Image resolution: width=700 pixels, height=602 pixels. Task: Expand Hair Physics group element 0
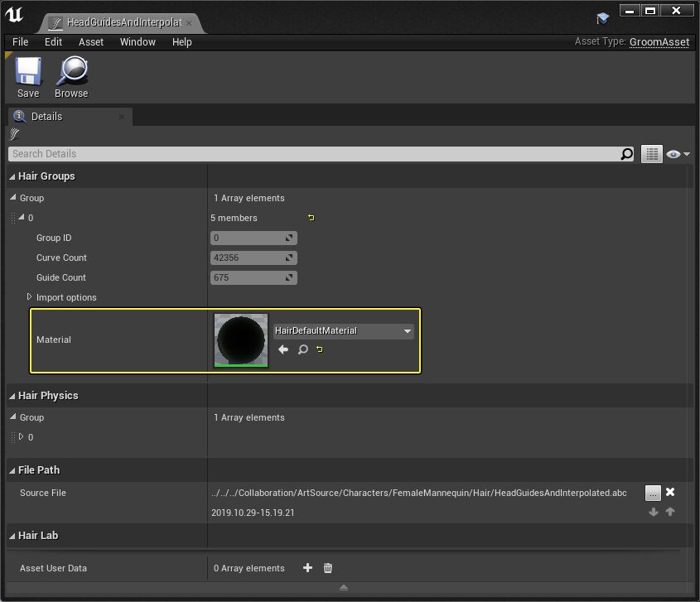pos(22,437)
